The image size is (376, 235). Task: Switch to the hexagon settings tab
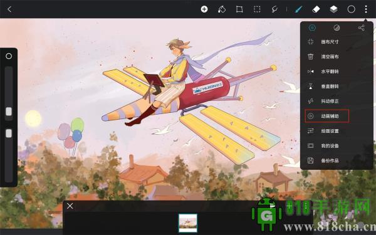[312, 28]
